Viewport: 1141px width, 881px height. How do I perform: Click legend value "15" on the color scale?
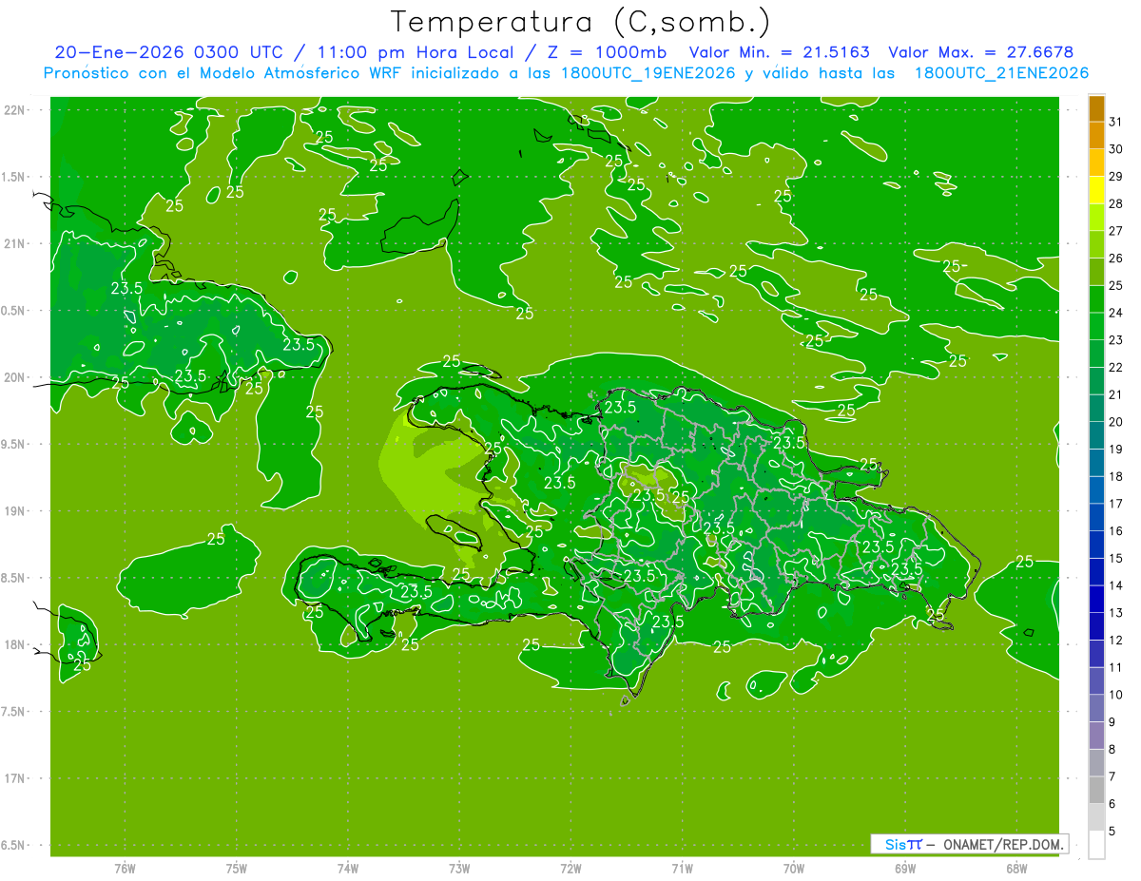click(x=1116, y=558)
